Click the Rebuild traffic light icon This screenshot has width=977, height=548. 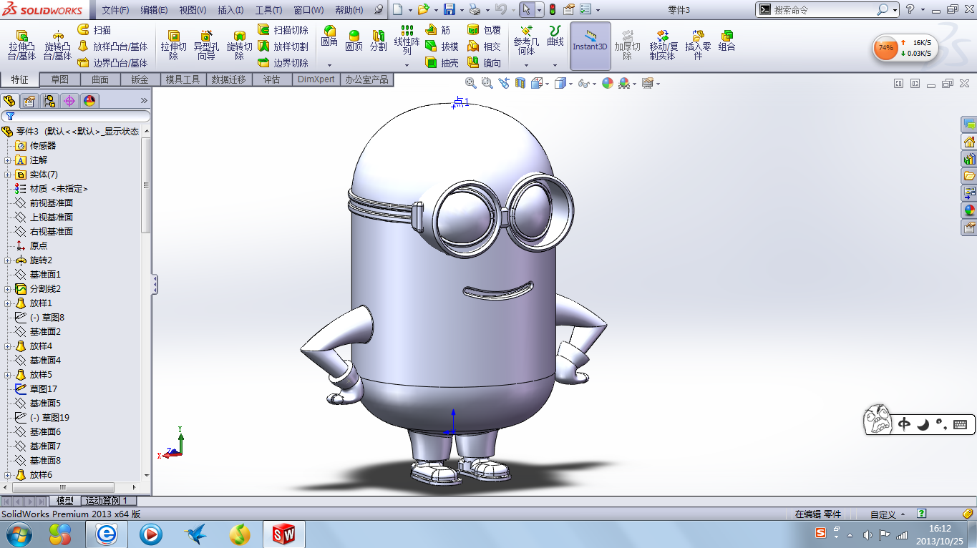click(x=553, y=10)
